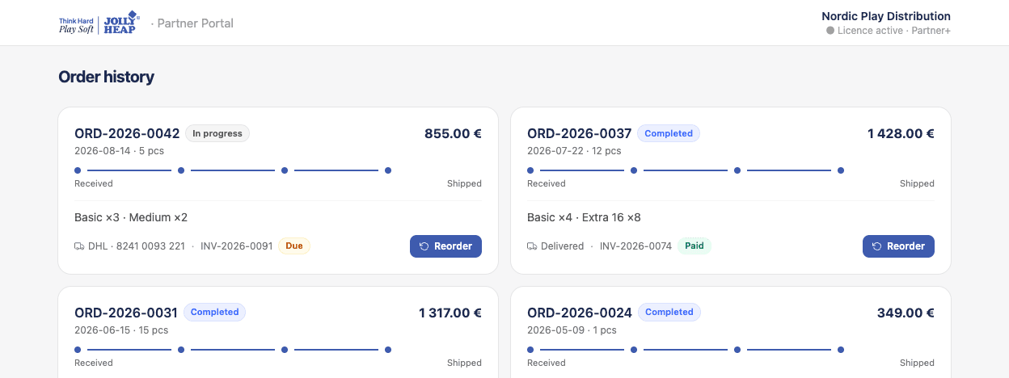Click the Received step dot of ORD-2026-0024
Viewport: 1009px width, 378px height.
click(530, 350)
